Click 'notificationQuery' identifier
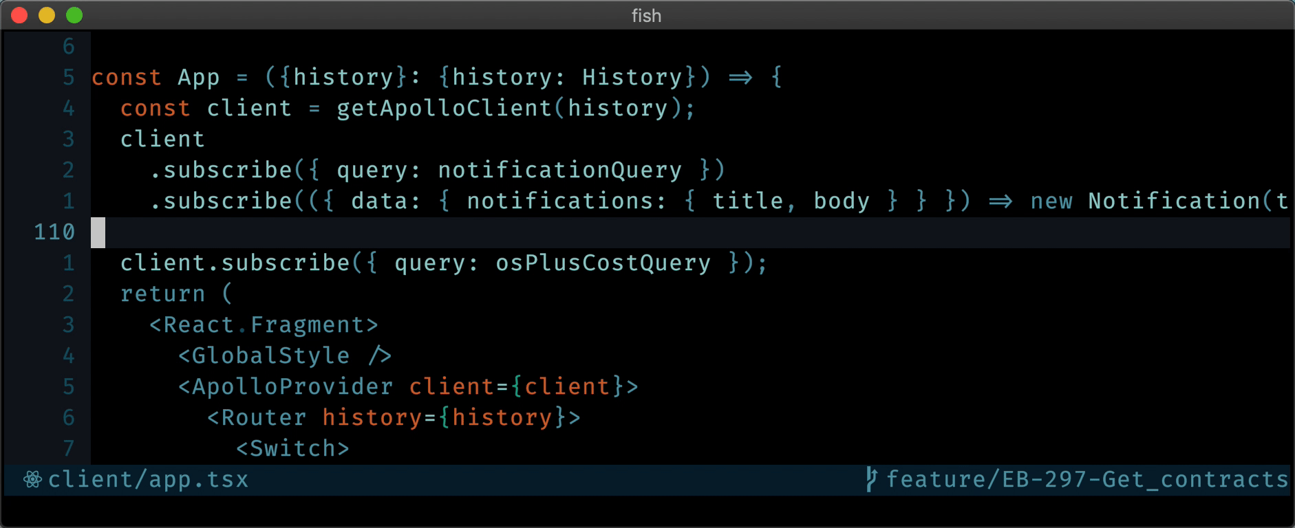This screenshot has height=528, width=1295. 559,170
